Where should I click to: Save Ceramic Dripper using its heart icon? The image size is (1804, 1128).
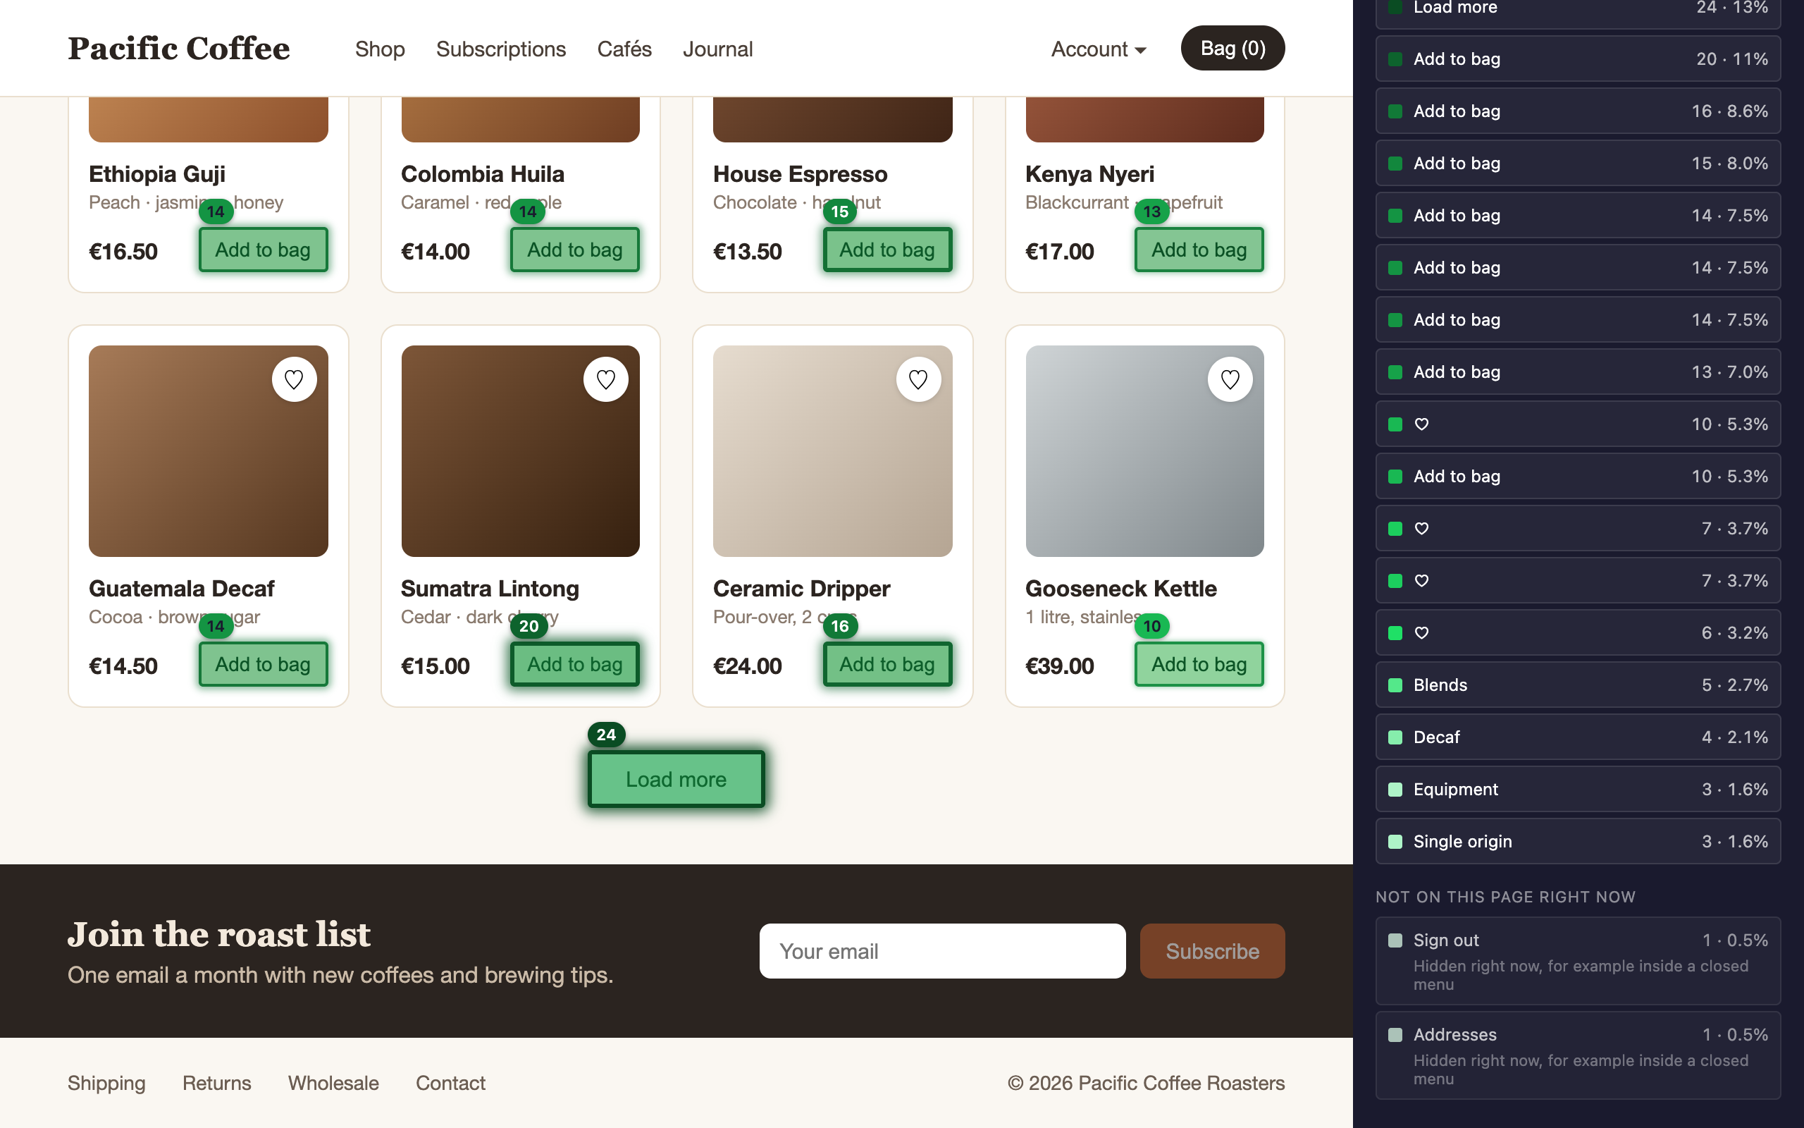[x=918, y=380]
